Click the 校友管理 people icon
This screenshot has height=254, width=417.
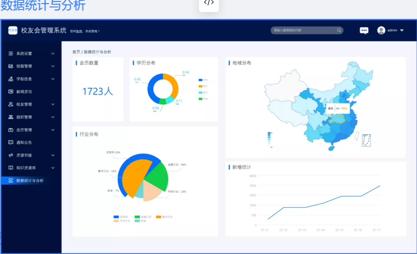click(11, 104)
